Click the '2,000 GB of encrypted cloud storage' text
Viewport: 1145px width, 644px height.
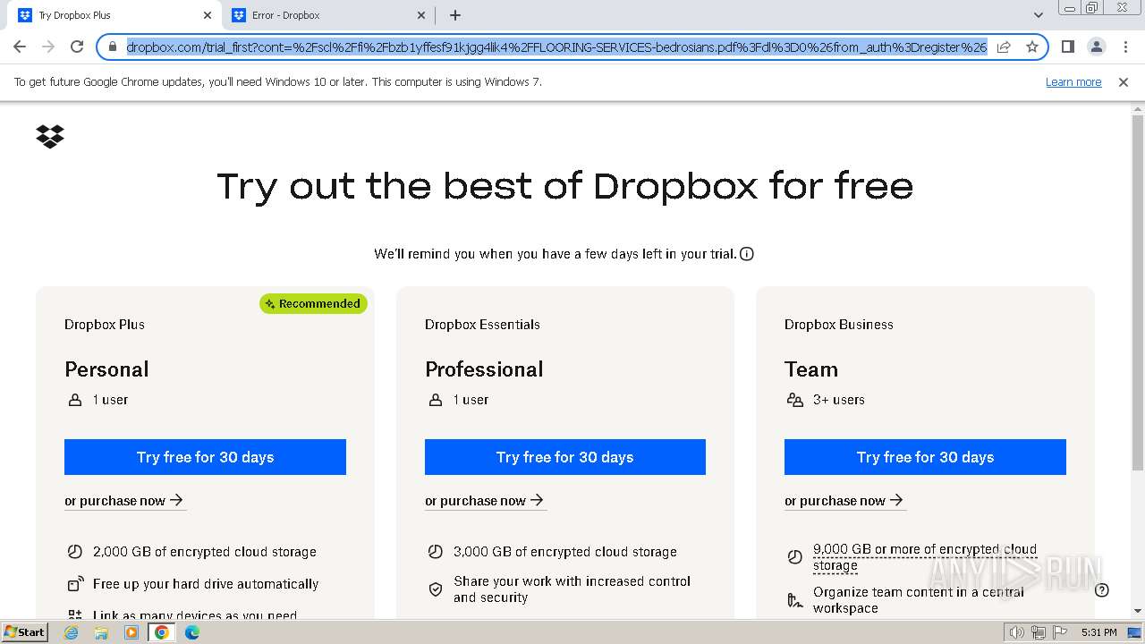pos(205,552)
